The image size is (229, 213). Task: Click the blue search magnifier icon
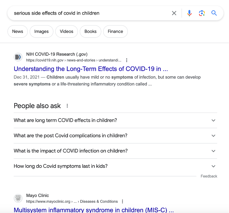pyautogui.click(x=214, y=13)
